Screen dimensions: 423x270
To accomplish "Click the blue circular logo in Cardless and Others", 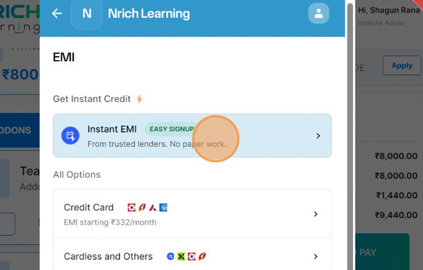I will click(x=171, y=256).
